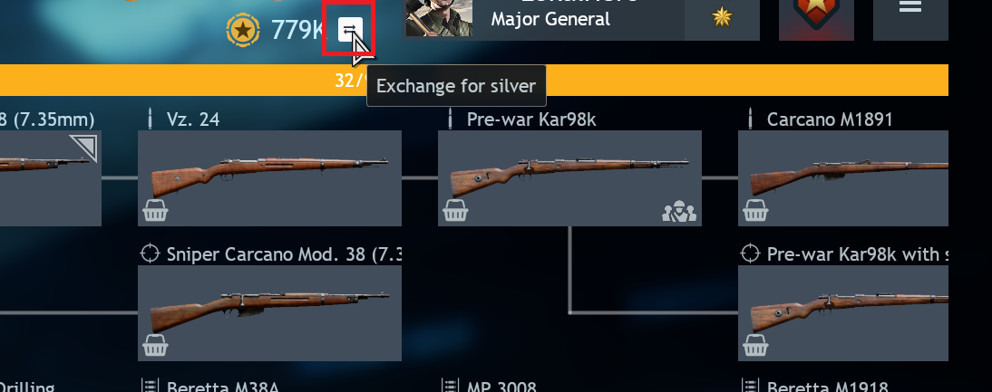
Task: Click the player avatar portrait
Action: (439, 18)
